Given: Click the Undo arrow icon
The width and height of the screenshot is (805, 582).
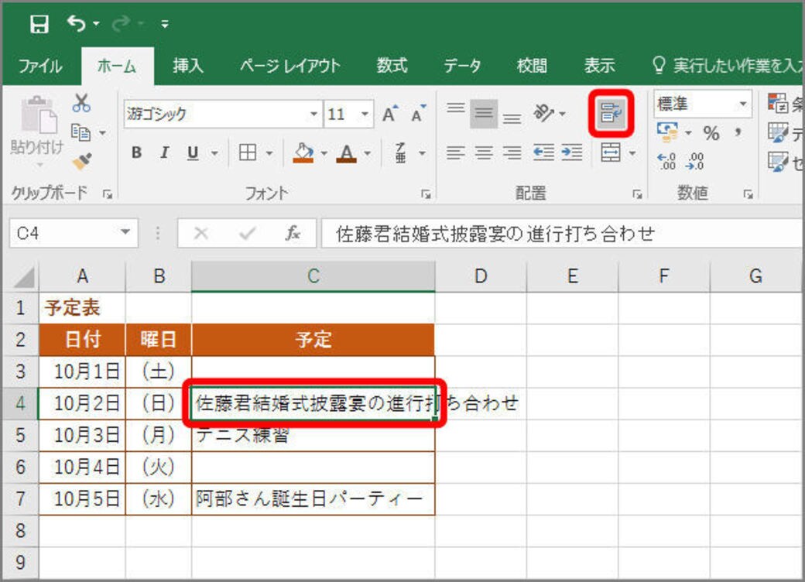Looking at the screenshot, I should pos(77,23).
